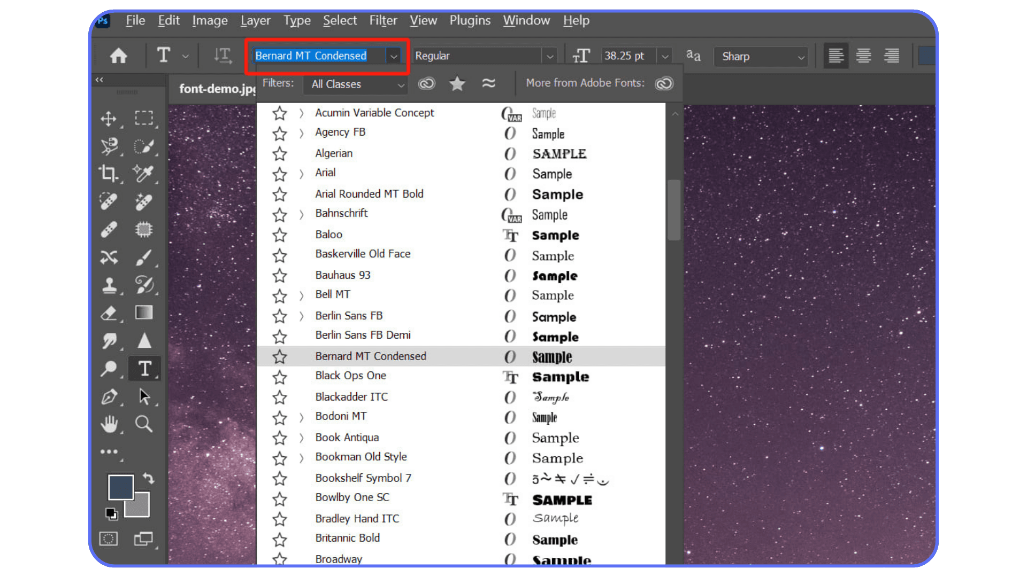The image size is (1027, 577).
Task: Activate the Clone Stamp tool
Action: (x=110, y=285)
